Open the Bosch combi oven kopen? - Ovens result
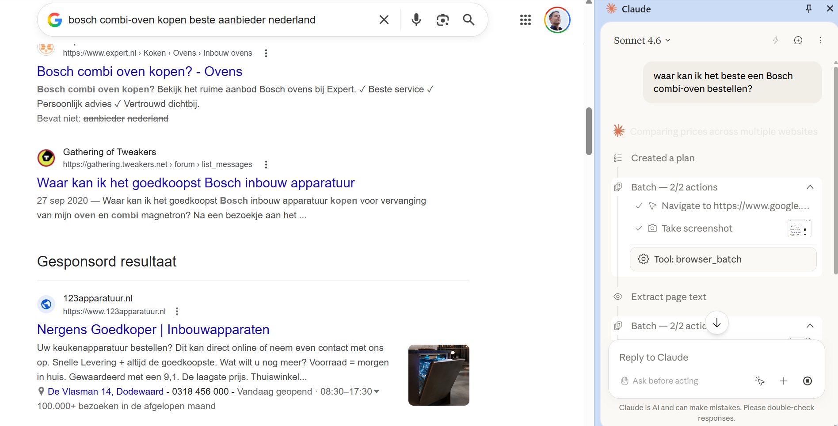Screen dimensions: 838x426 pyautogui.click(x=140, y=71)
